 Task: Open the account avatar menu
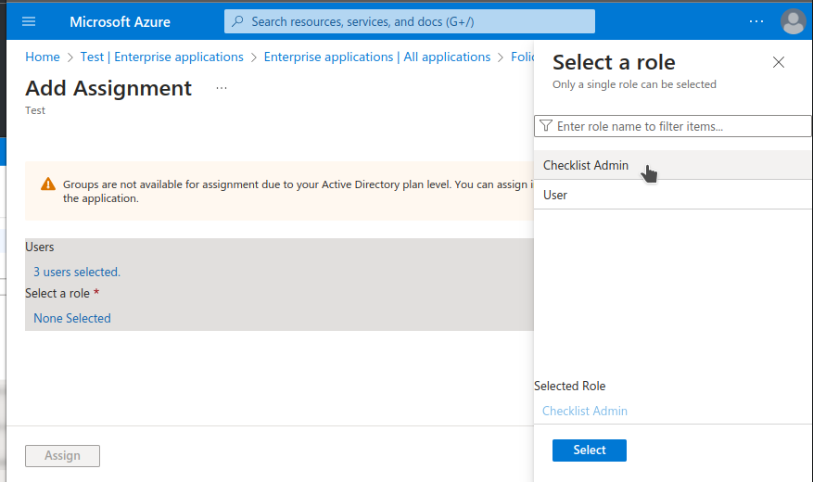[x=793, y=21]
